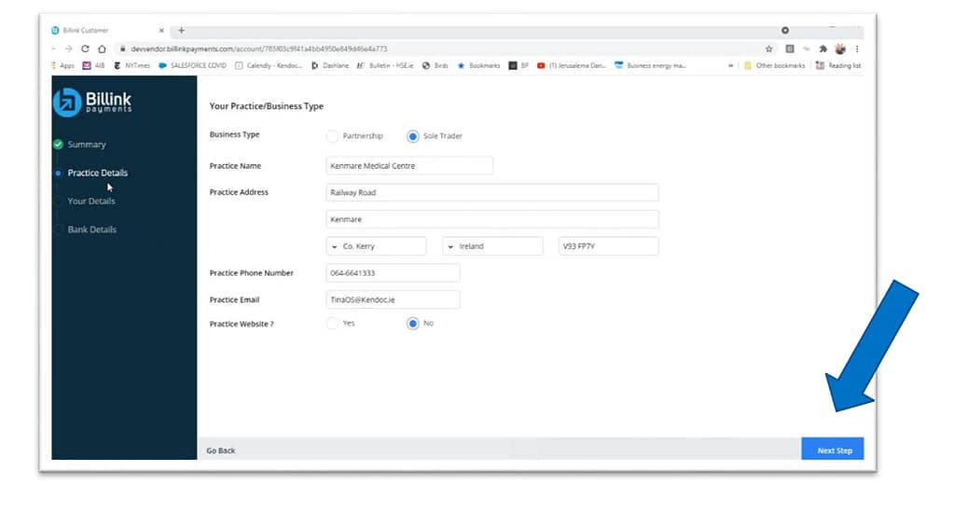
Task: Expand the Ireland country dropdown
Action: click(x=492, y=246)
